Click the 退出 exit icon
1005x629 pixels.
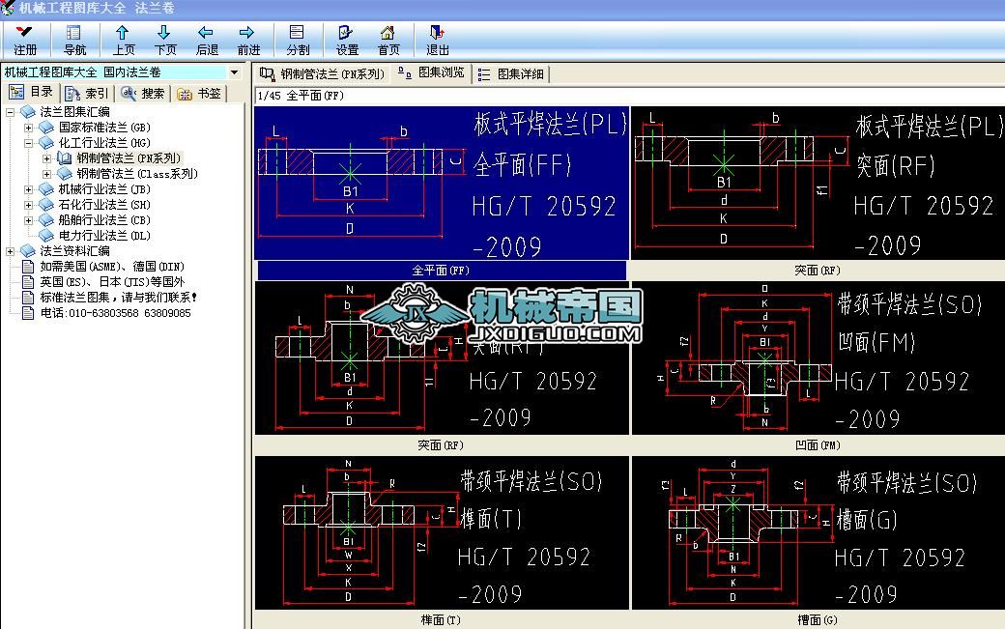point(437,40)
